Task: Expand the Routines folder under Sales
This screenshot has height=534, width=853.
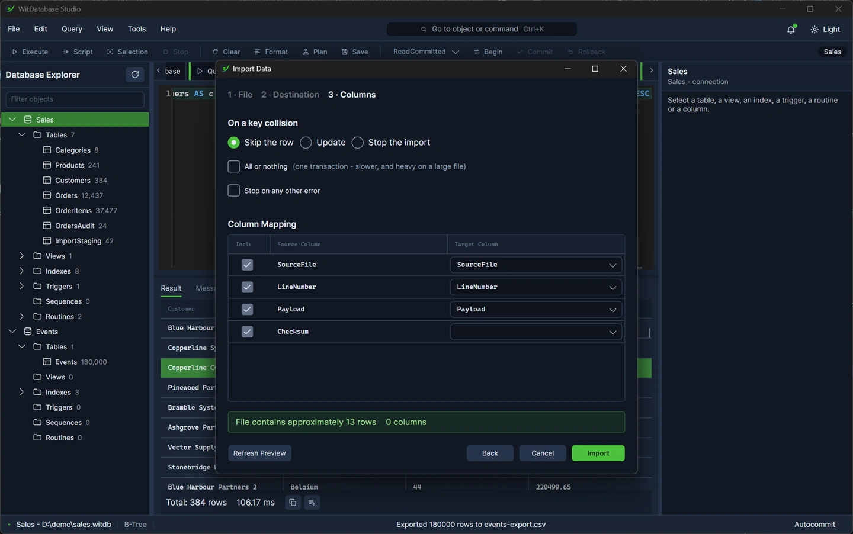Action: coord(22,316)
